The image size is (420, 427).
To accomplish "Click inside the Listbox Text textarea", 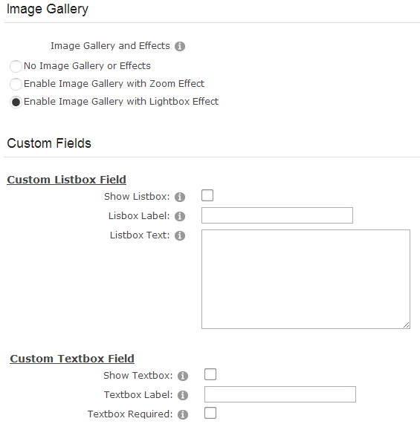I will click(306, 279).
